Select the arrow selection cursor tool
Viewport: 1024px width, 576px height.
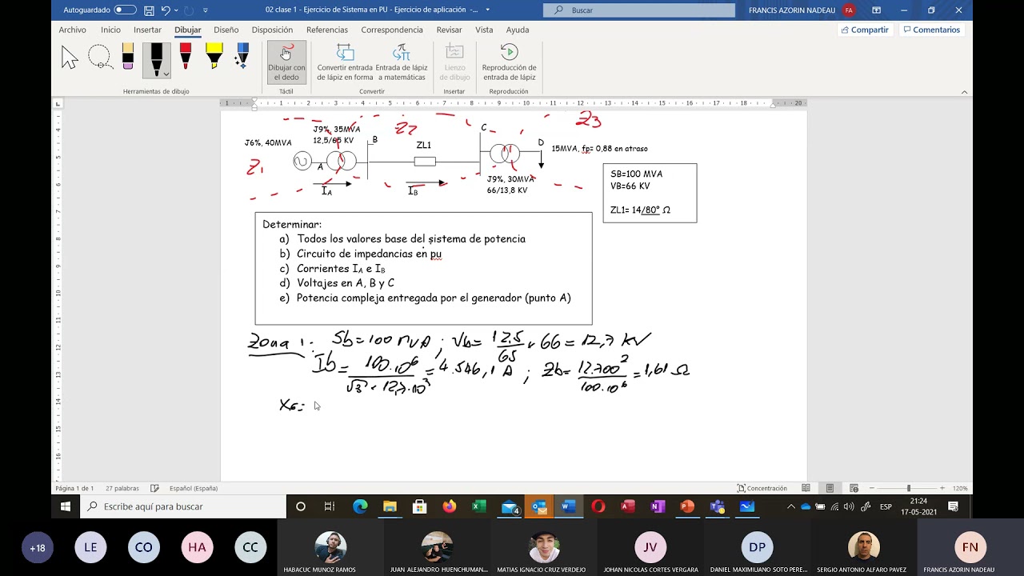[70, 58]
